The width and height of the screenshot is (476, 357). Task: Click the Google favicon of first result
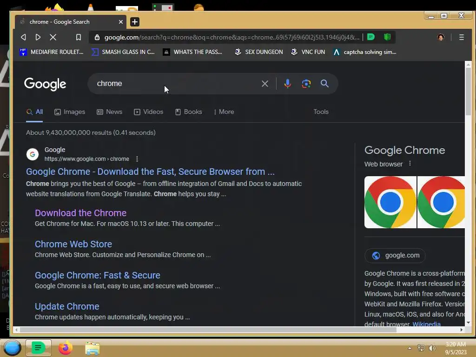(x=33, y=154)
